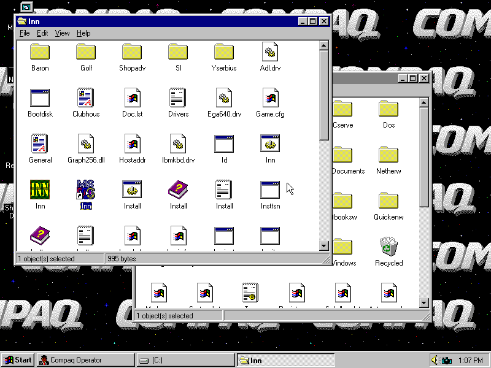Click the Inn taskbar button

[x=285, y=360]
